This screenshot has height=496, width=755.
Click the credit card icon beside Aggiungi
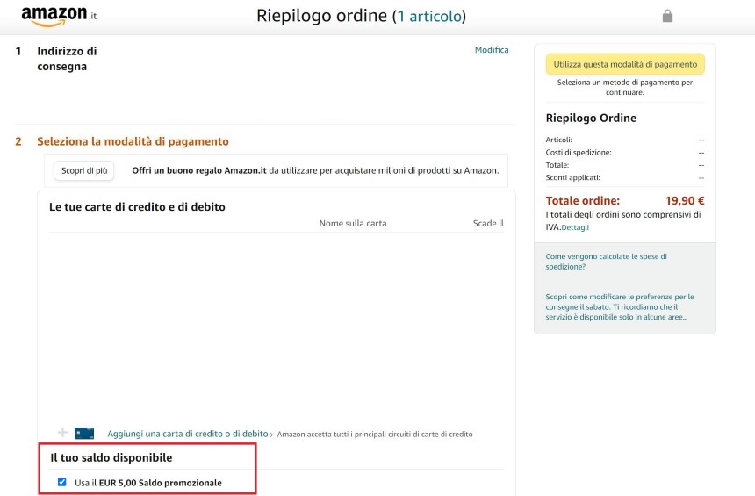coord(84,434)
